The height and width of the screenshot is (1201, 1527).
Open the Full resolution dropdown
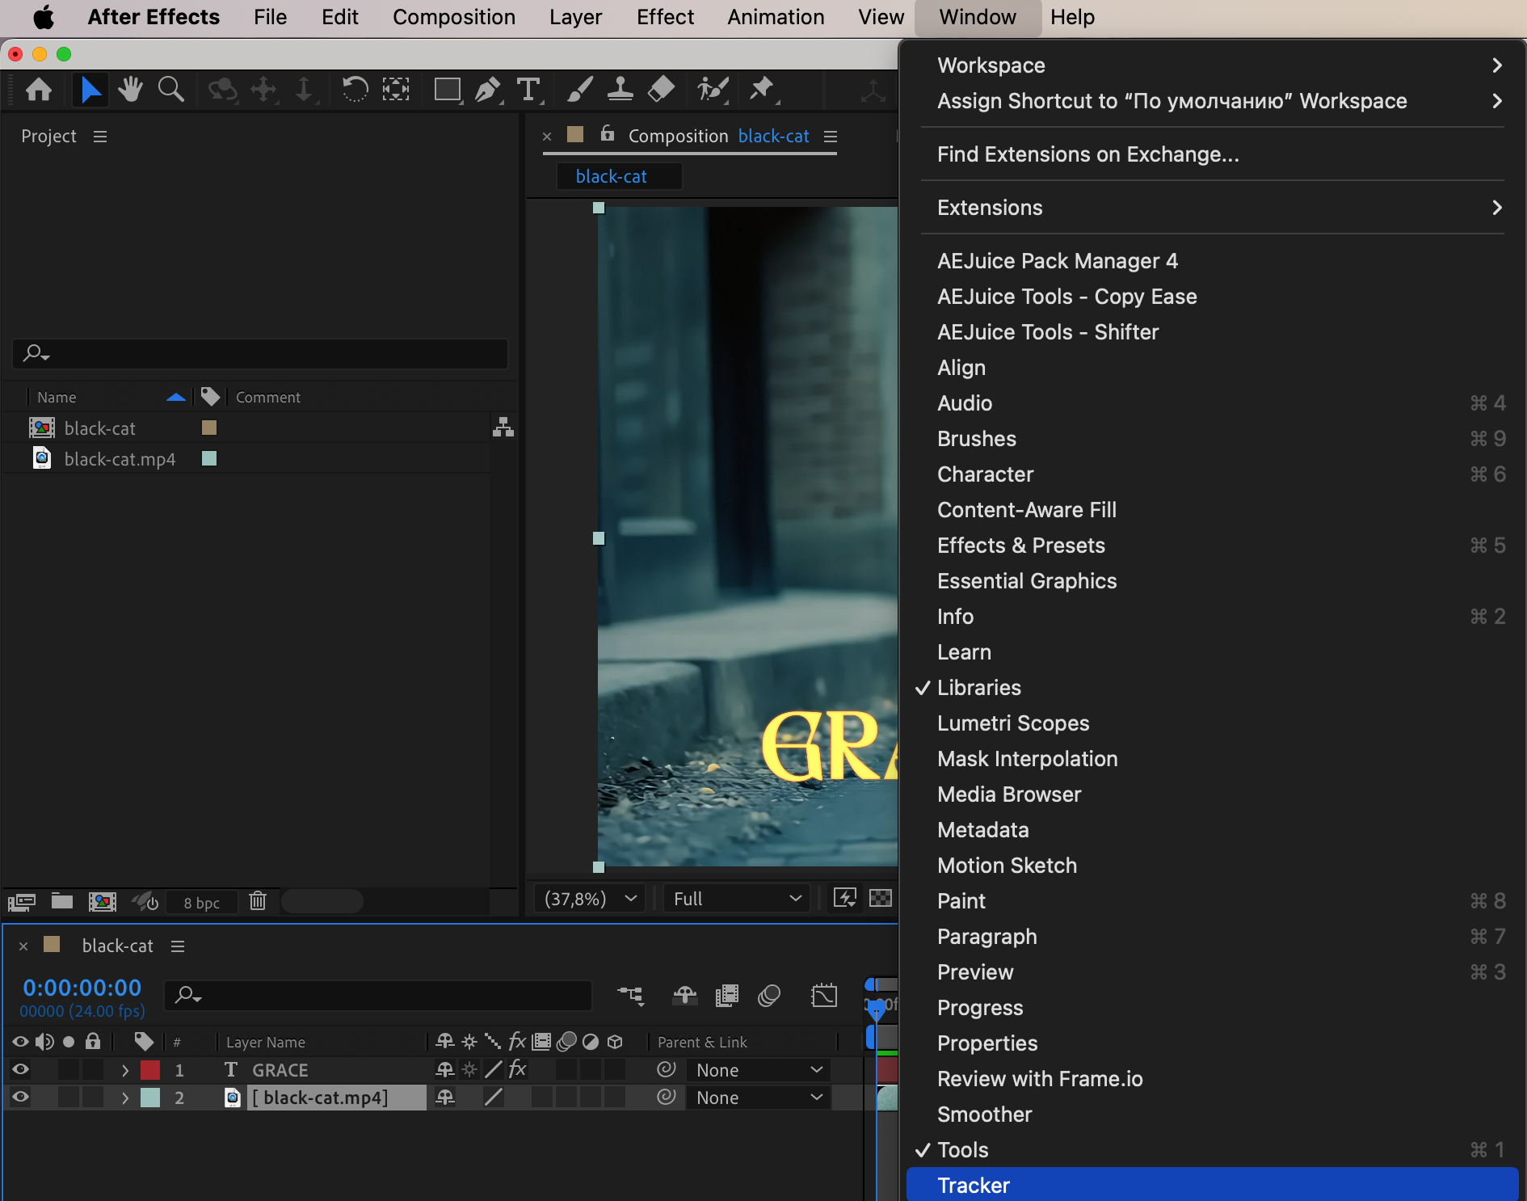pyautogui.click(x=736, y=899)
